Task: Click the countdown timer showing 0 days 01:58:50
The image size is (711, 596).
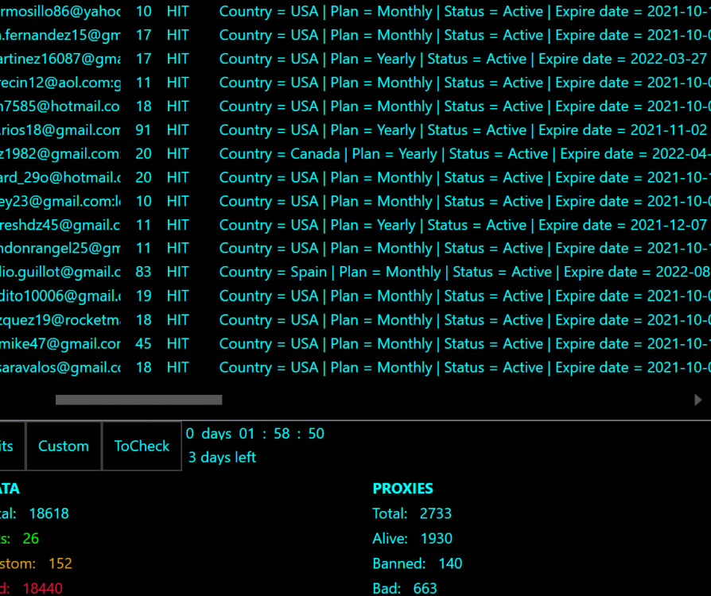Action: [x=254, y=433]
